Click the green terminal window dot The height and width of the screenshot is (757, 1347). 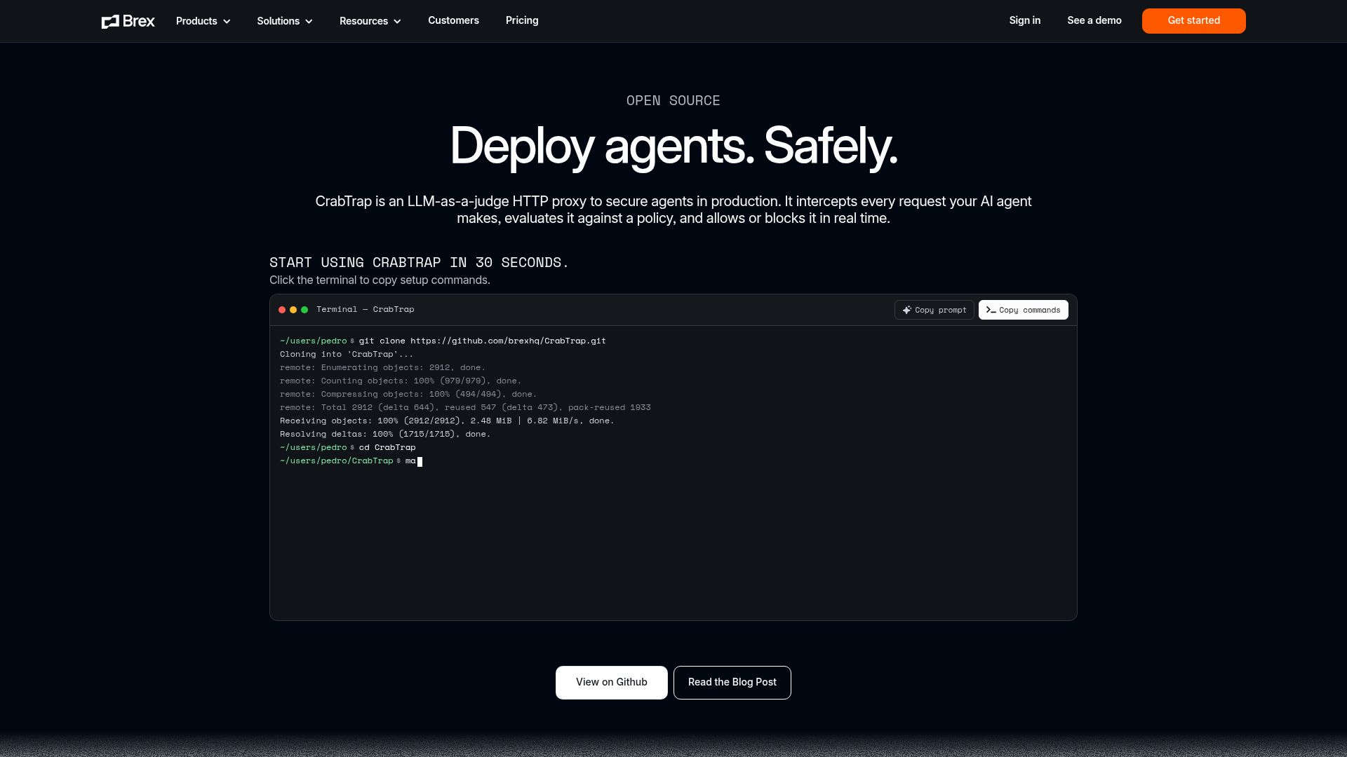304,310
